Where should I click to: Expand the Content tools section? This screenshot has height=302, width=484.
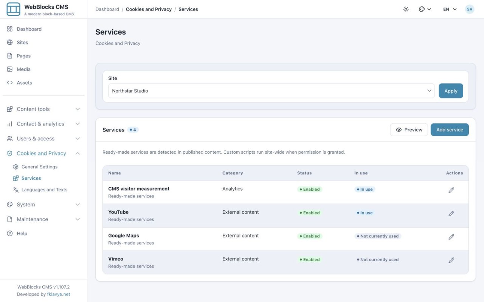point(43,109)
